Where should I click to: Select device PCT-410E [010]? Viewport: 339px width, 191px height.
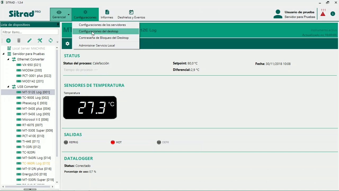tap(33, 136)
